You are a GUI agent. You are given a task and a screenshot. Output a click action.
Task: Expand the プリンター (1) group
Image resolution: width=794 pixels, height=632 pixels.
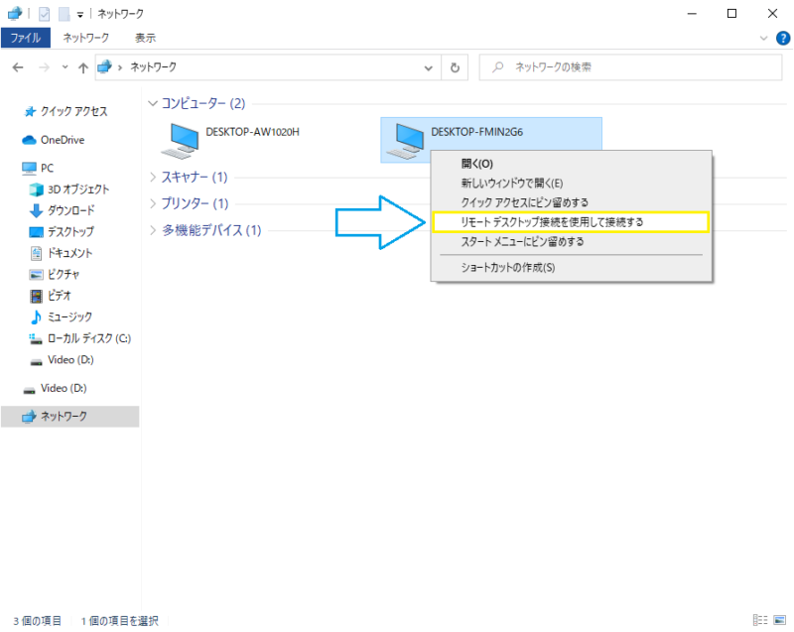pos(153,203)
